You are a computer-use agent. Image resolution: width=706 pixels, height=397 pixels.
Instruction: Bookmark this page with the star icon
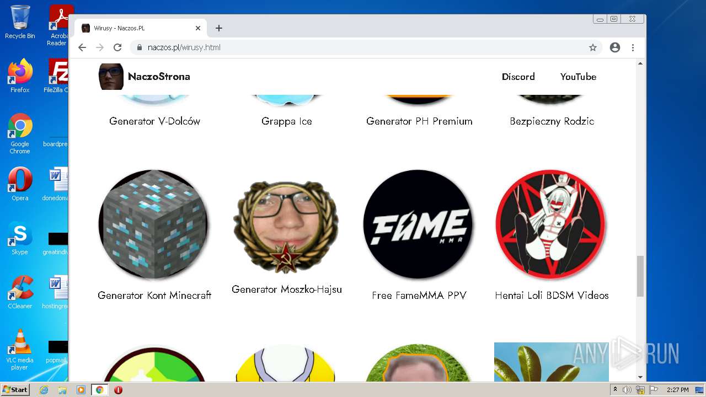593,47
